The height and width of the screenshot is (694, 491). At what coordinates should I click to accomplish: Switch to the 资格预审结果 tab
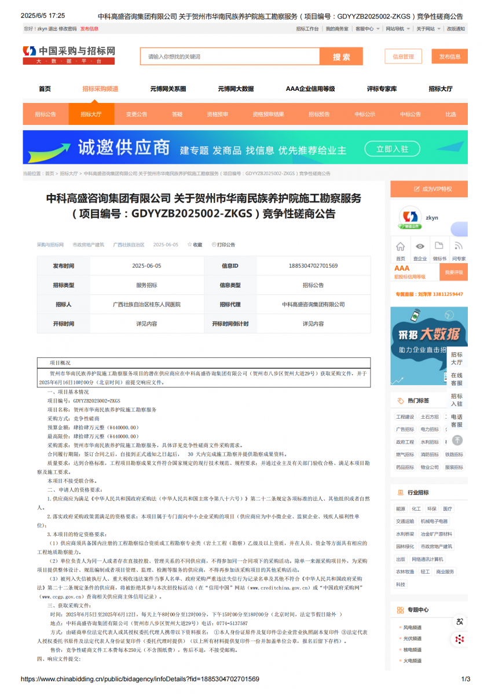tap(268, 115)
